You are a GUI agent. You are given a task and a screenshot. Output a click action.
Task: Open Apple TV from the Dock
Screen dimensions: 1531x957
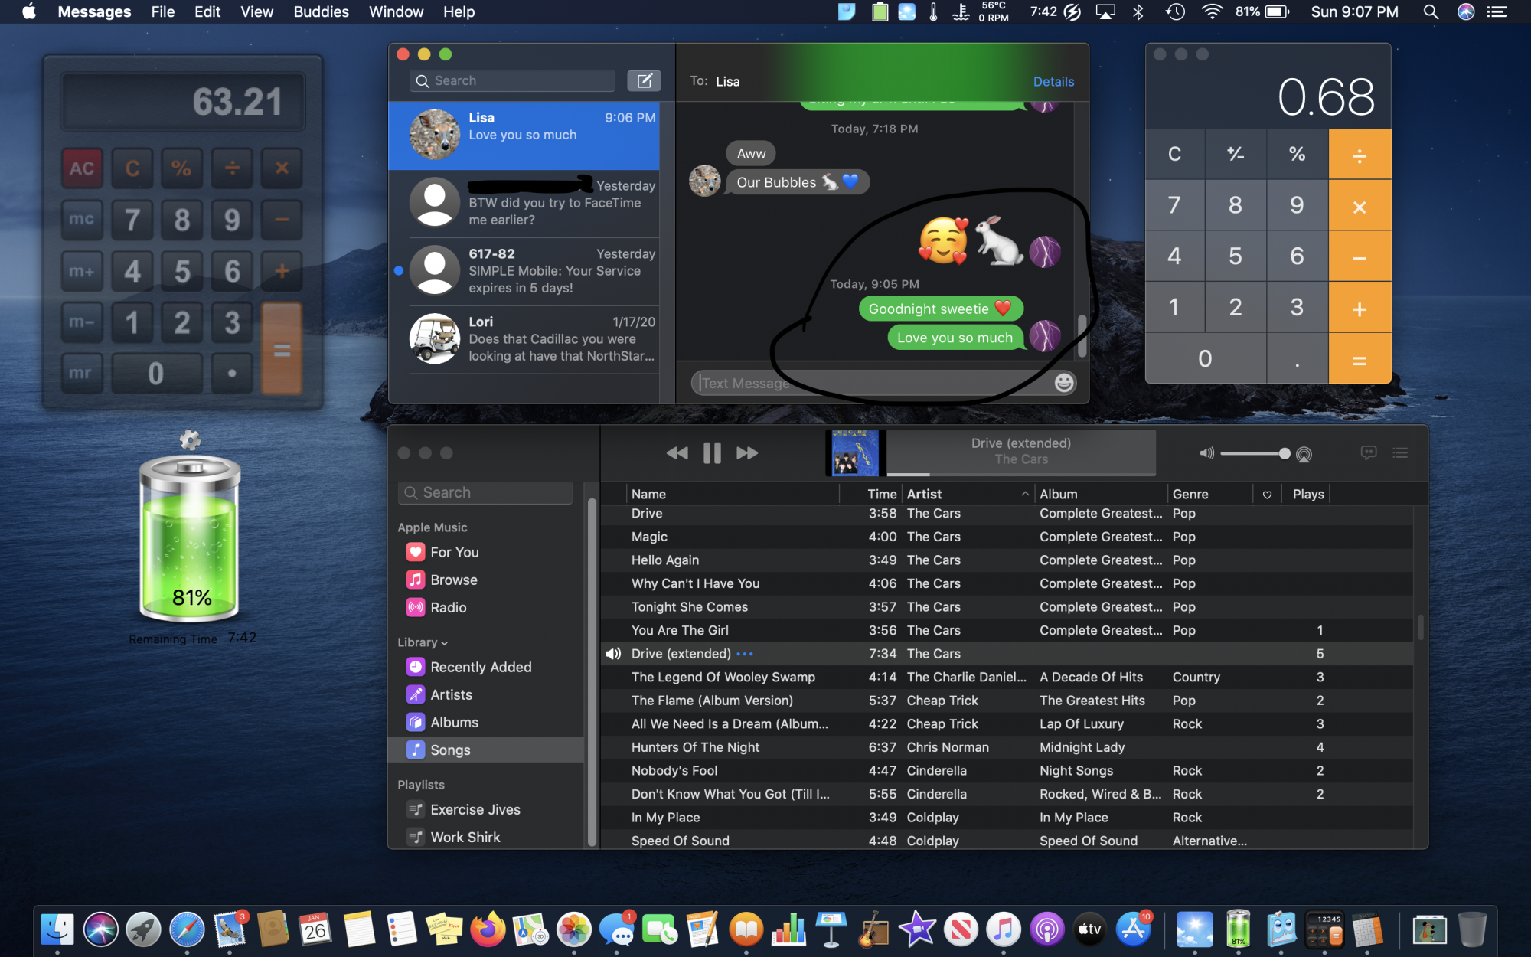(1089, 929)
